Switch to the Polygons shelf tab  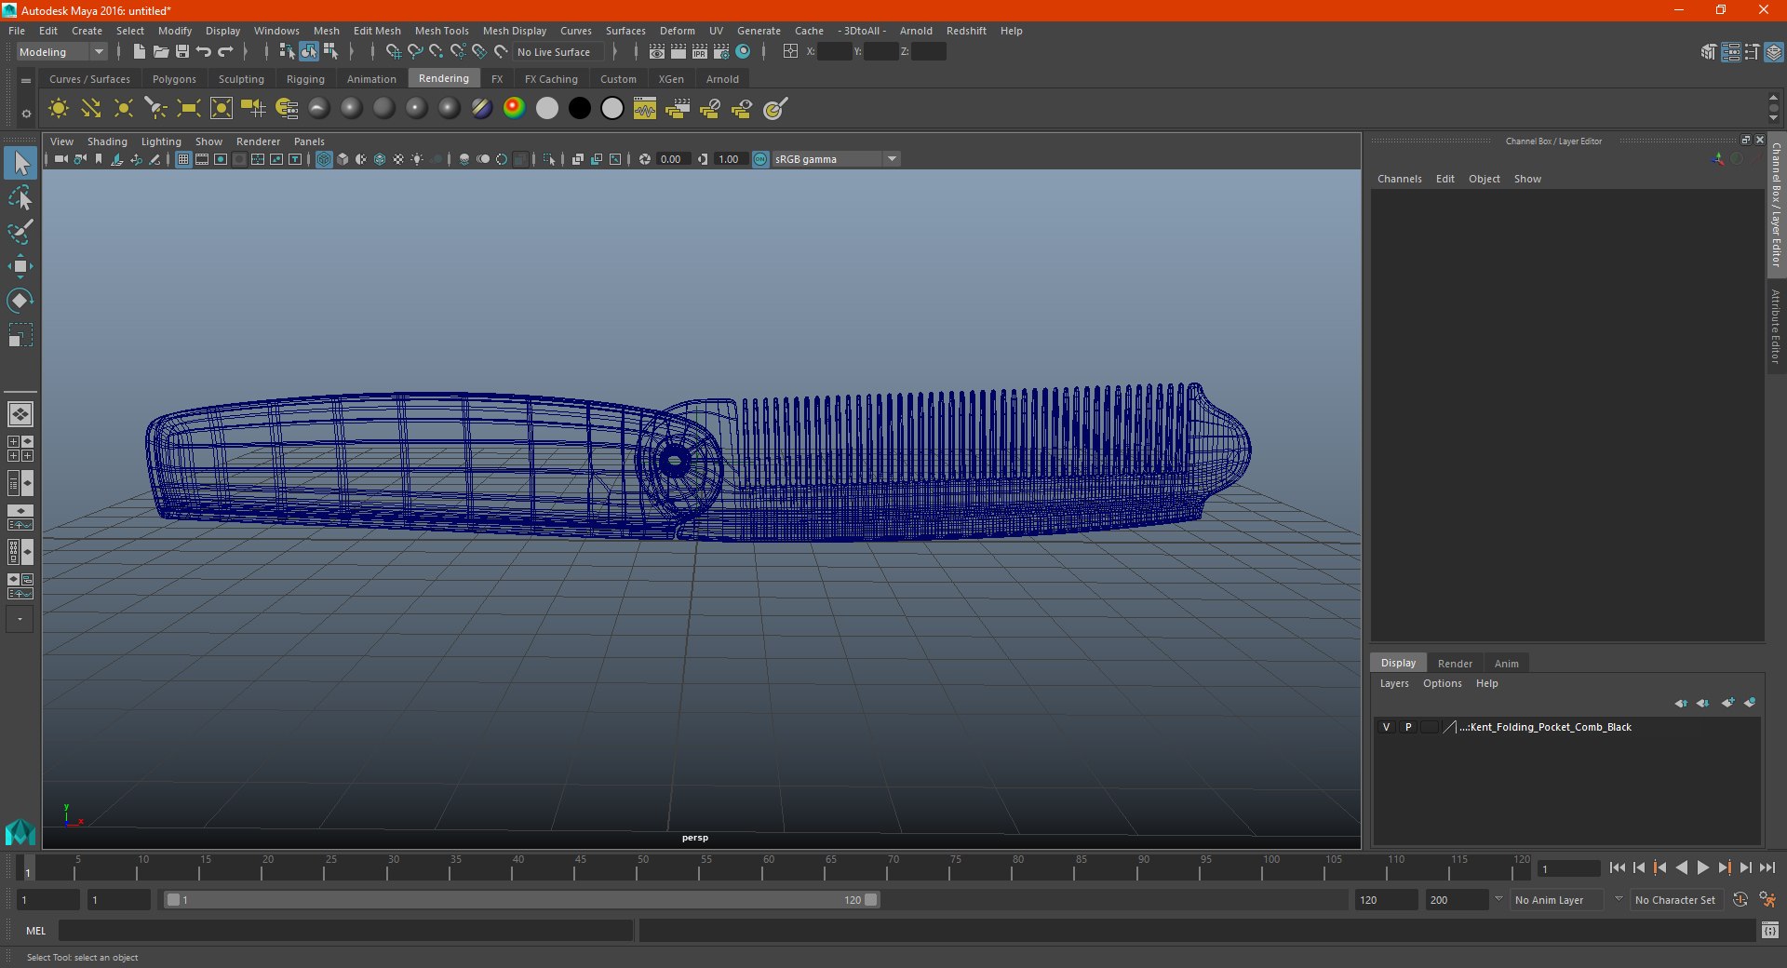click(x=174, y=79)
